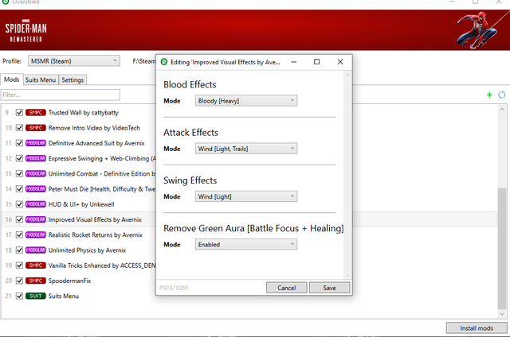Click the Cancel button in dialog
510x337 pixels.
(287, 288)
